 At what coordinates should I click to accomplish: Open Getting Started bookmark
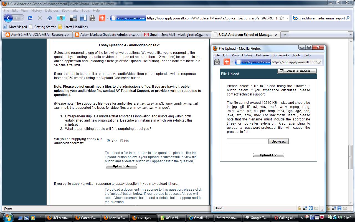42,27
